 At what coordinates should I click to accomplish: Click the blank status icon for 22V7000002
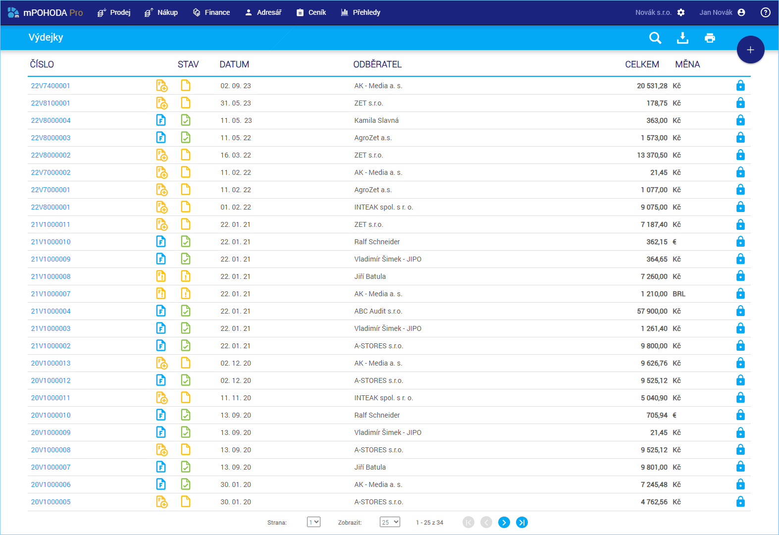185,172
